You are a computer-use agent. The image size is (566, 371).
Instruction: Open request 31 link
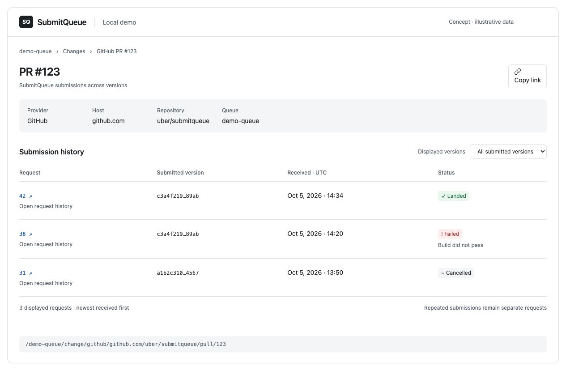click(26, 273)
